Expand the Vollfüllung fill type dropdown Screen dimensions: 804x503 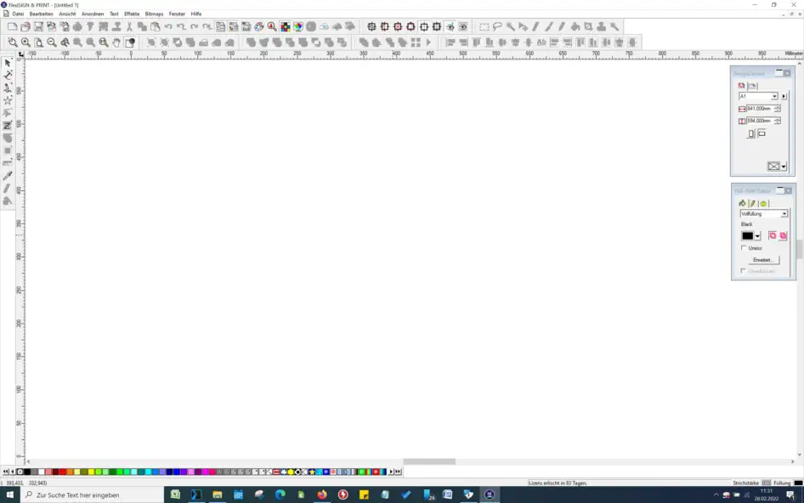point(784,214)
